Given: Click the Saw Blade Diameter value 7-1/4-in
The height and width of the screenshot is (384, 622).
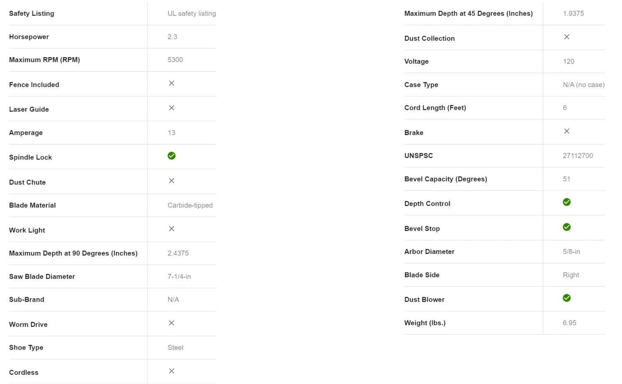Looking at the screenshot, I should click(x=179, y=277).
